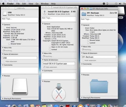Toggle Shared folder in EFI-Backups Info
This screenshot has width=126, height=107.
click(88, 40)
